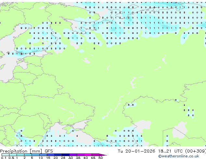Image resolution: width=206 pixels, height=159 pixels.
Task: Pick the legend swatch between 35 and 40
Action: [x=81, y=155]
